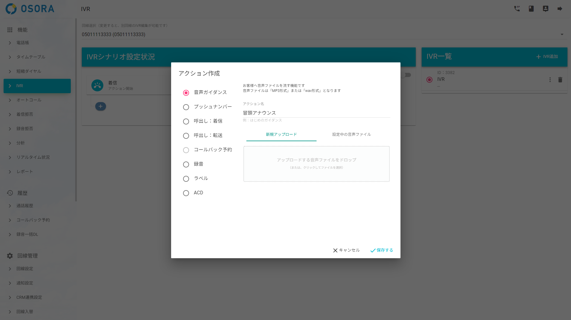Delete the IVR entry with trash icon
The image size is (571, 320).
pyautogui.click(x=560, y=80)
